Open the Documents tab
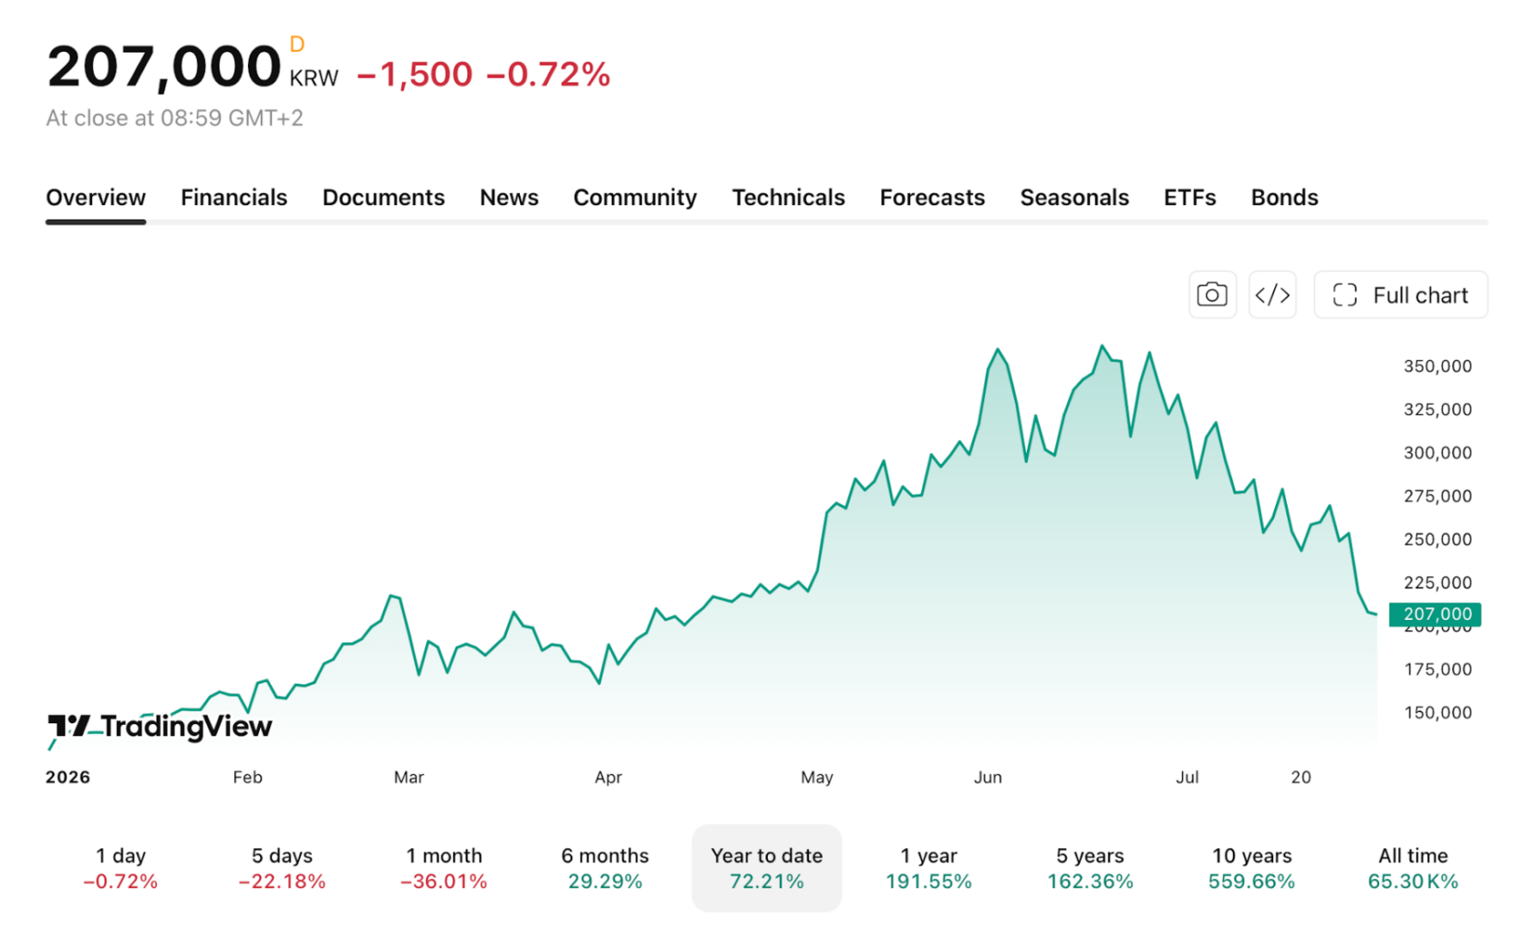 pyautogui.click(x=384, y=198)
